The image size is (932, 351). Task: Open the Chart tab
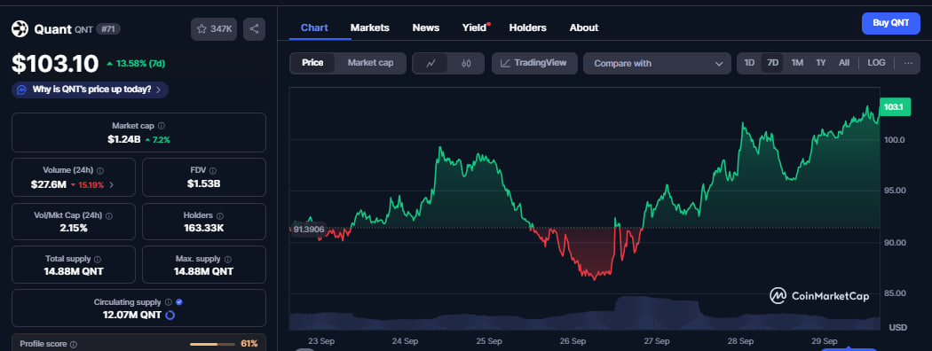[314, 27]
